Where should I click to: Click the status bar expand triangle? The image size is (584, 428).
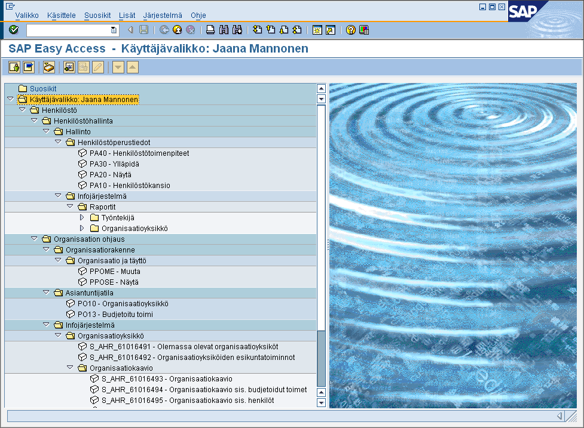coord(559,416)
